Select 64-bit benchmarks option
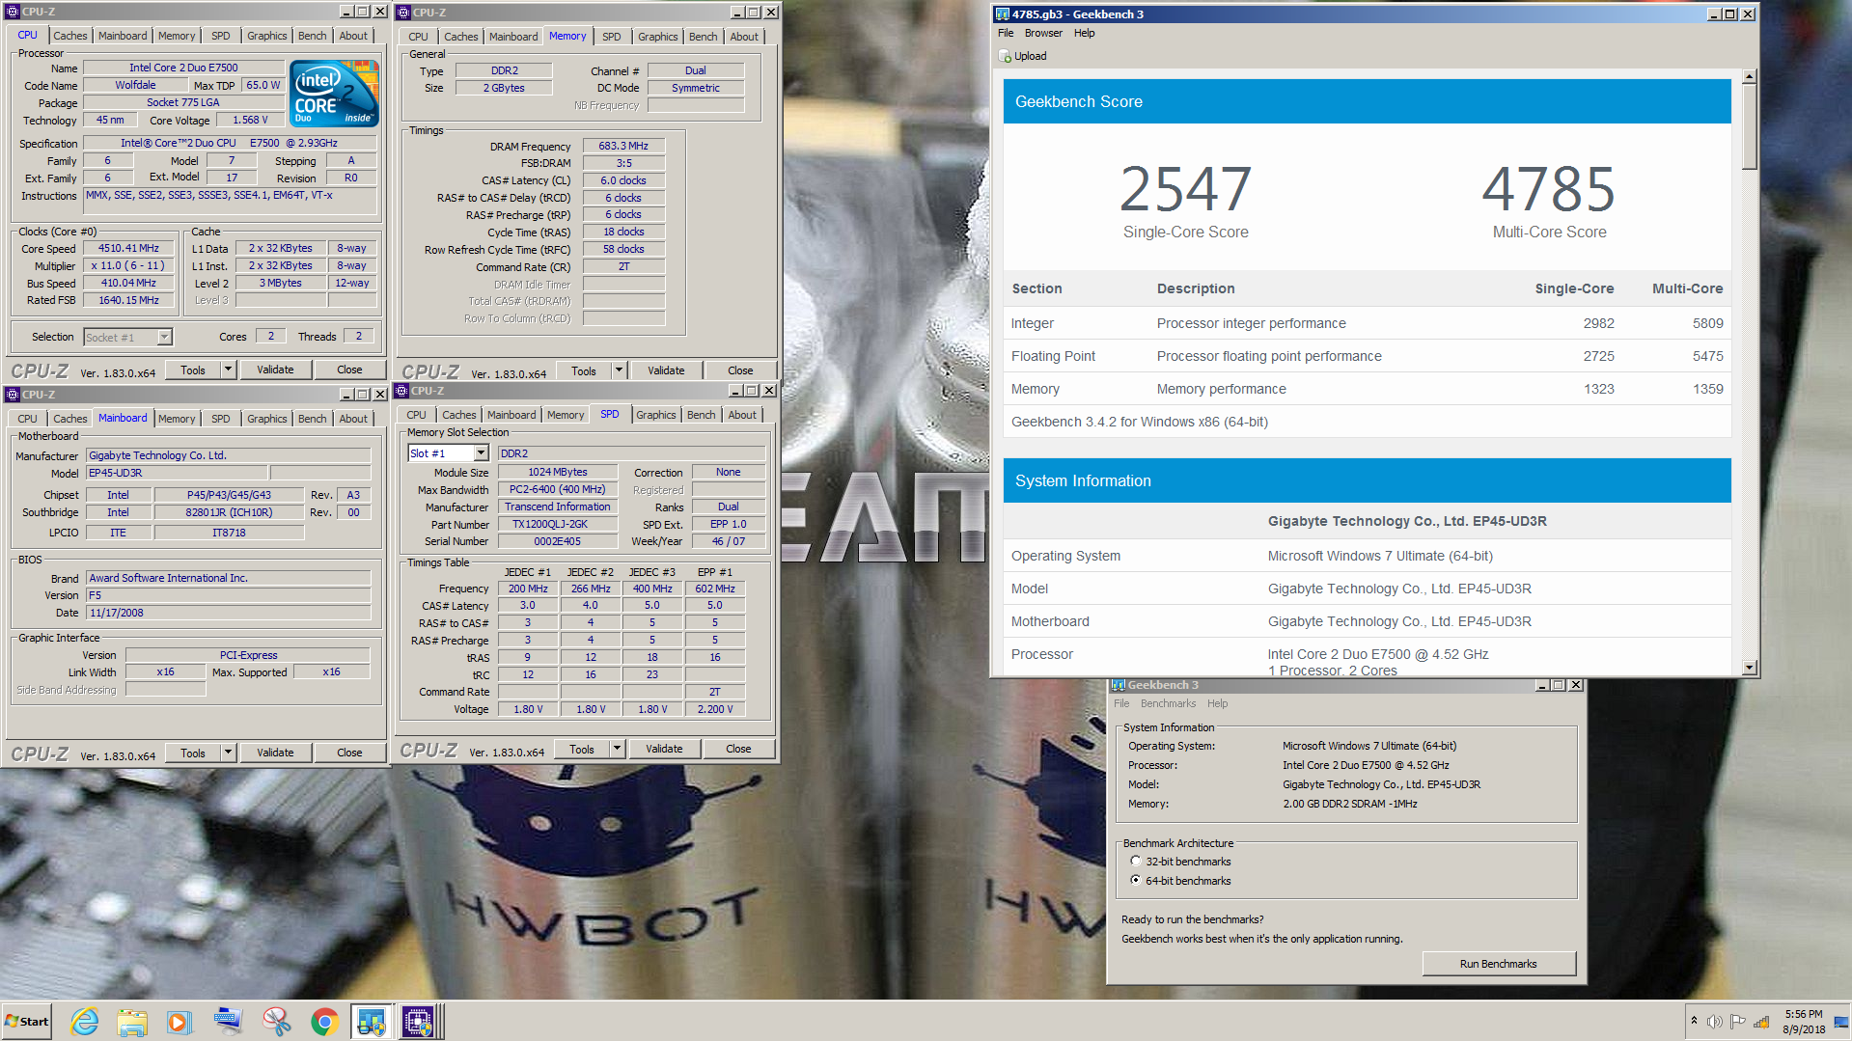Viewport: 1852px width, 1041px height. coord(1136,881)
